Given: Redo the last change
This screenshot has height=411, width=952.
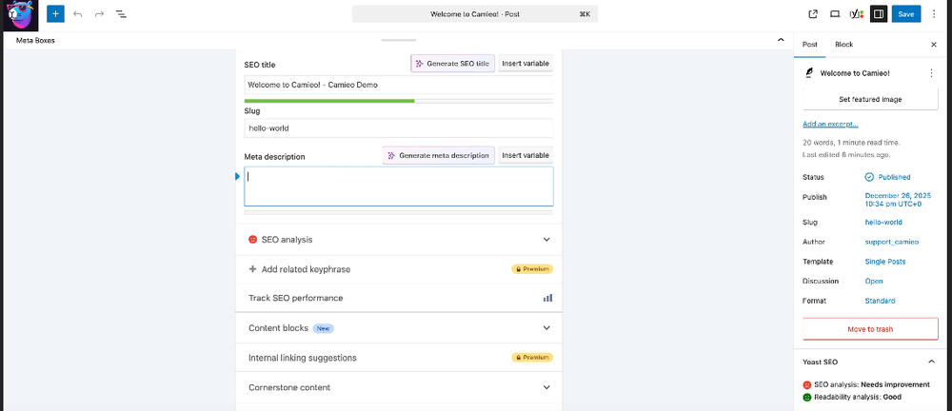Looking at the screenshot, I should click(99, 13).
